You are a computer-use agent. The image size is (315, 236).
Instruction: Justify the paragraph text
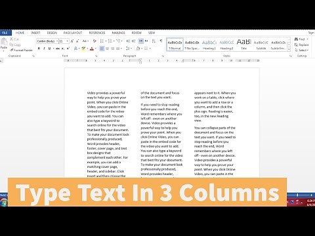click(x=117, y=49)
